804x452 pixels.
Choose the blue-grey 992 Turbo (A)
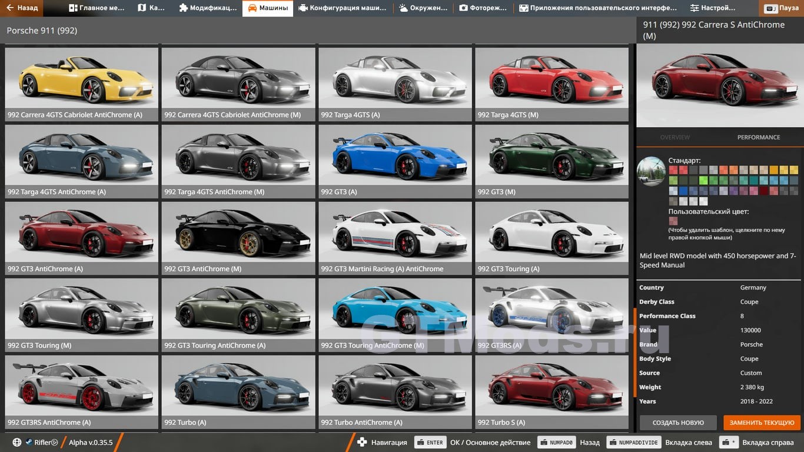coord(238,392)
